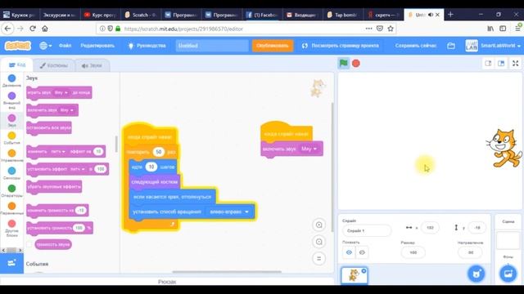Click the sprite size field
The height and width of the screenshot is (294, 524).
coord(413,252)
